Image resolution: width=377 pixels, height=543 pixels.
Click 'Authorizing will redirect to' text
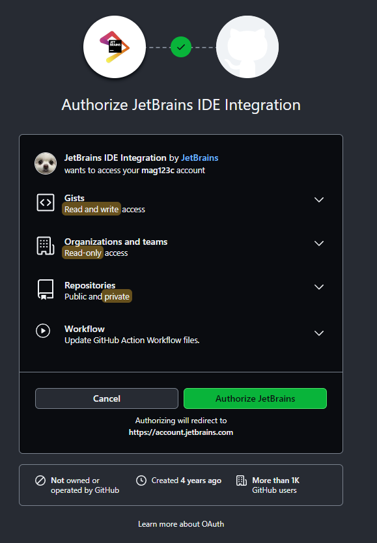pyautogui.click(x=181, y=421)
